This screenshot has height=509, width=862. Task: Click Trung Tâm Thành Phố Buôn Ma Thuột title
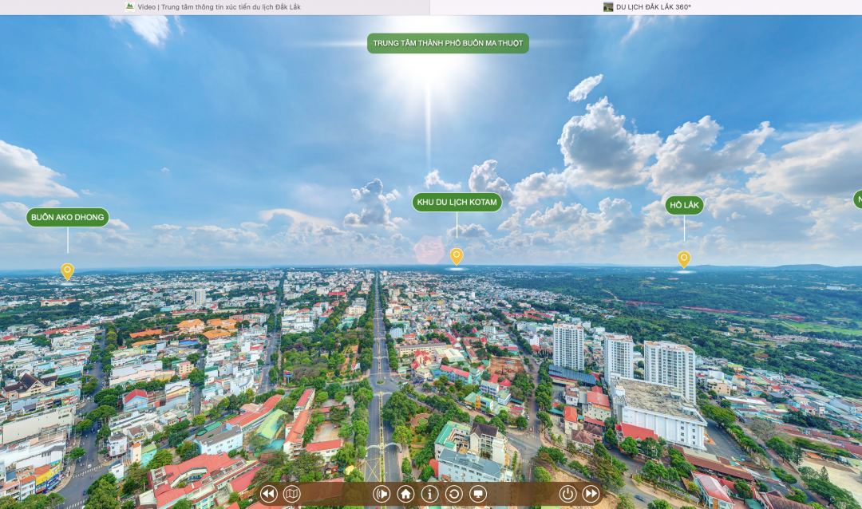point(448,43)
